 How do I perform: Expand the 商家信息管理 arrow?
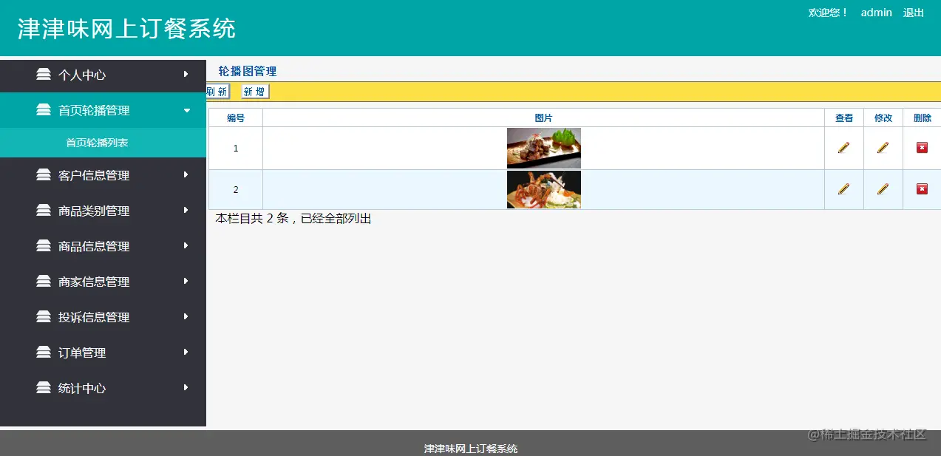tap(186, 281)
